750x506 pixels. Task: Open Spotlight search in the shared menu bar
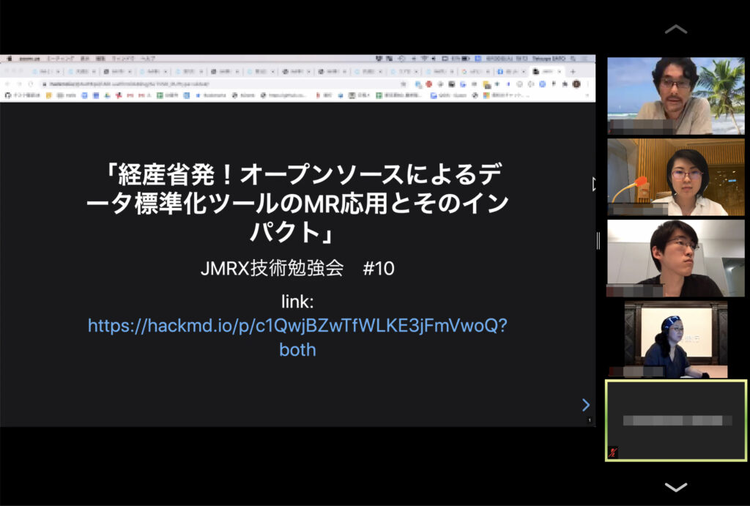(x=573, y=59)
